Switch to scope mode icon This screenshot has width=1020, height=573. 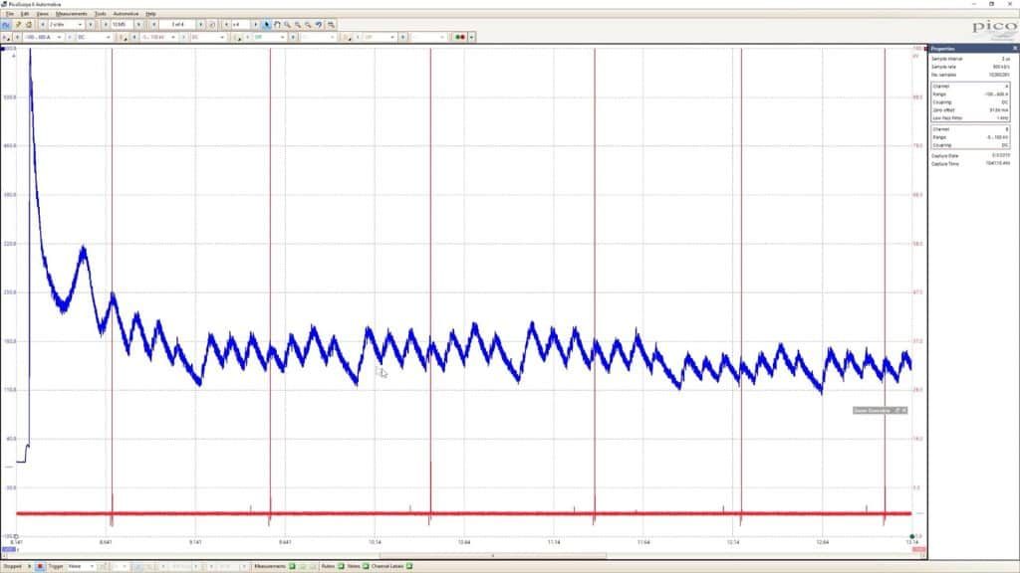click(7, 24)
